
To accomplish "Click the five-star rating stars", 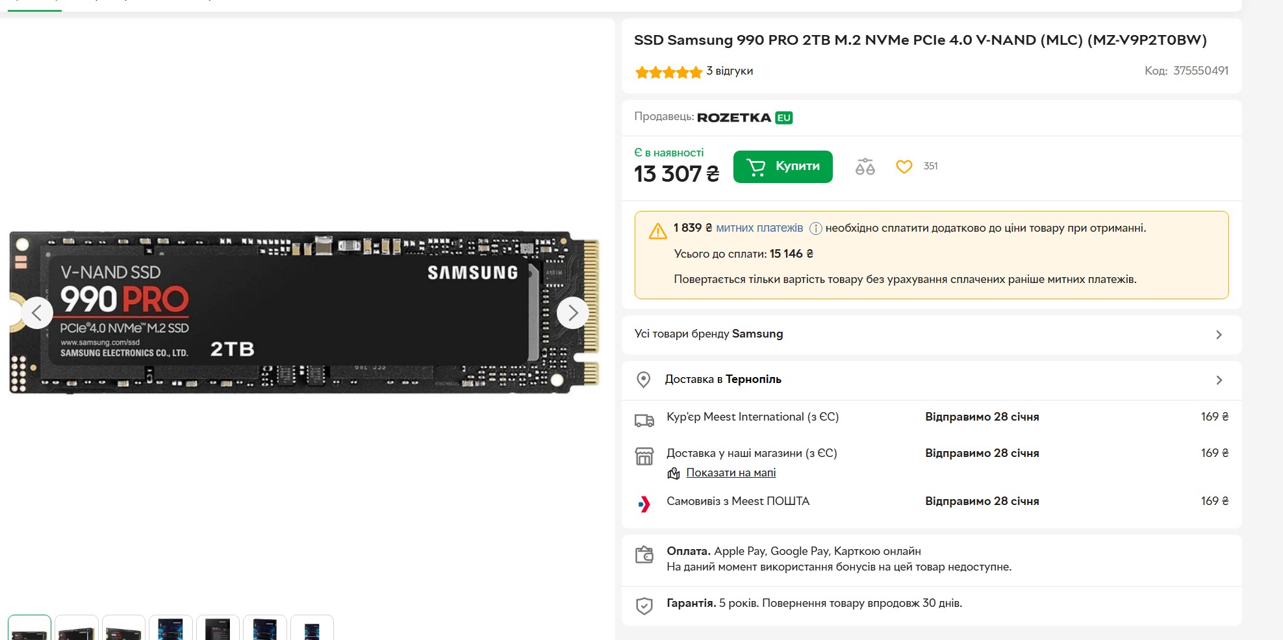I will (668, 72).
